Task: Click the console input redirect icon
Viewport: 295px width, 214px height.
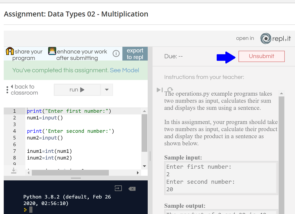Action: tap(118, 188)
